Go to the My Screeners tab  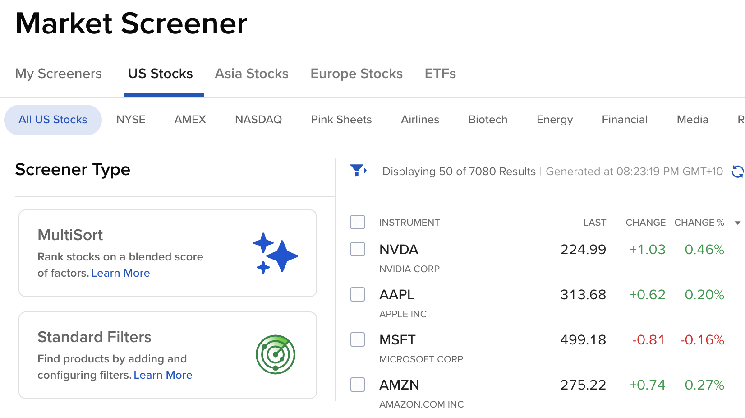(x=59, y=74)
